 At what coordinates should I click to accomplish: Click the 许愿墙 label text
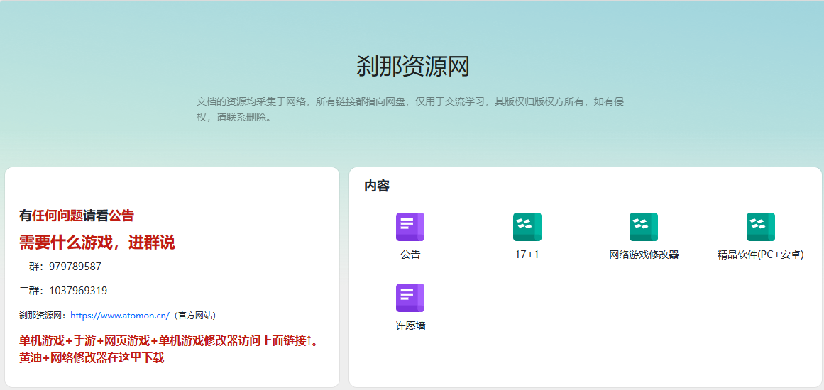click(x=410, y=326)
